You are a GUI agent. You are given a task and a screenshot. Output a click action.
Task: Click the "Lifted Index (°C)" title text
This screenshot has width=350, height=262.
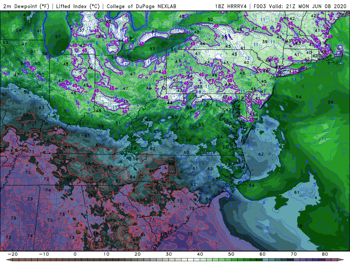coord(78,6)
